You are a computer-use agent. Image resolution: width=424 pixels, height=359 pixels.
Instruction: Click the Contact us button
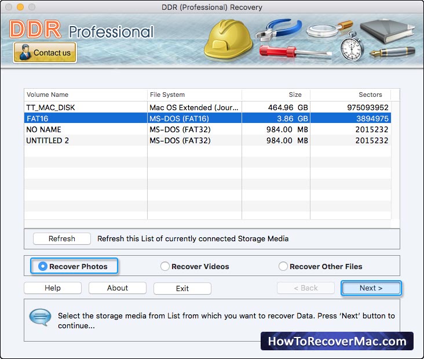pos(45,53)
